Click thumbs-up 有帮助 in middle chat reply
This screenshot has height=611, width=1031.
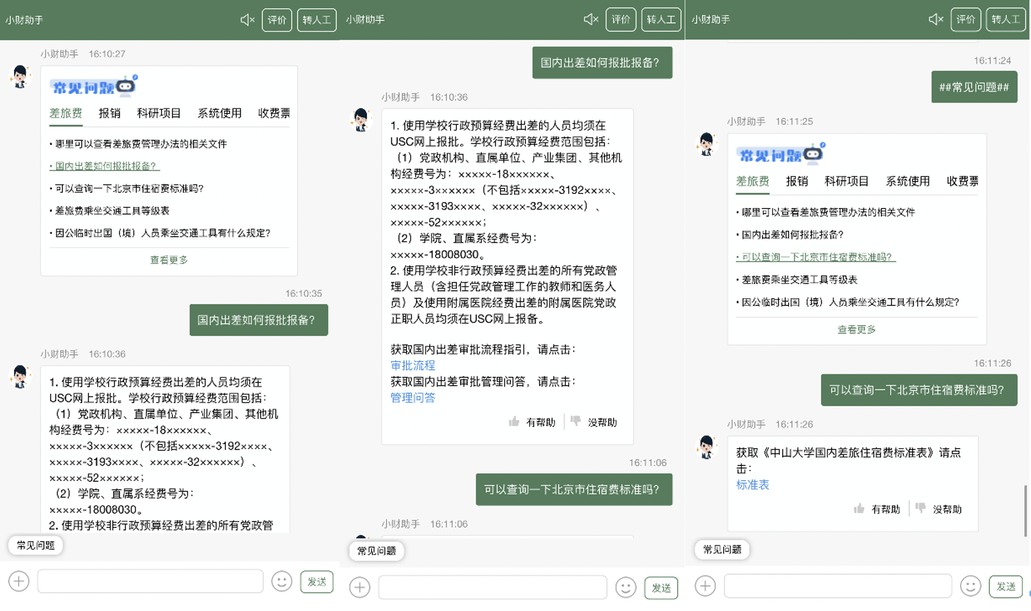pyautogui.click(x=532, y=422)
